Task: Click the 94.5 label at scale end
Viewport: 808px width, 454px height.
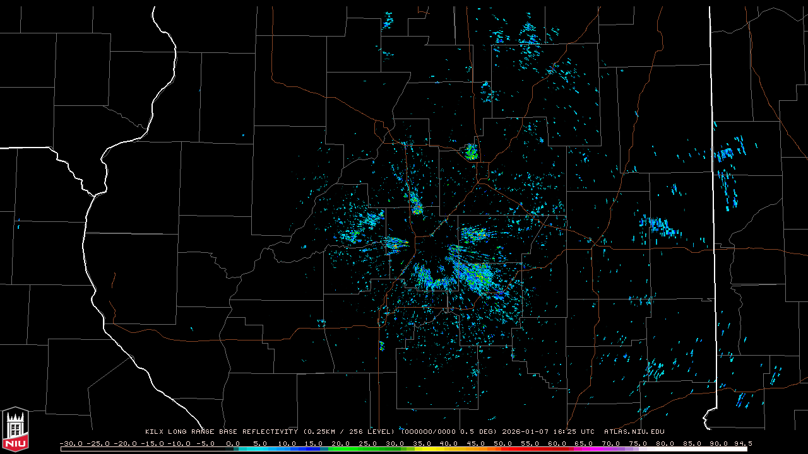Action: coord(742,443)
